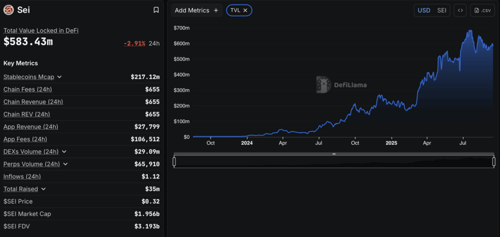Click the 2025 label on chart axis
Viewport: 500px width, 237px height.
(391, 143)
